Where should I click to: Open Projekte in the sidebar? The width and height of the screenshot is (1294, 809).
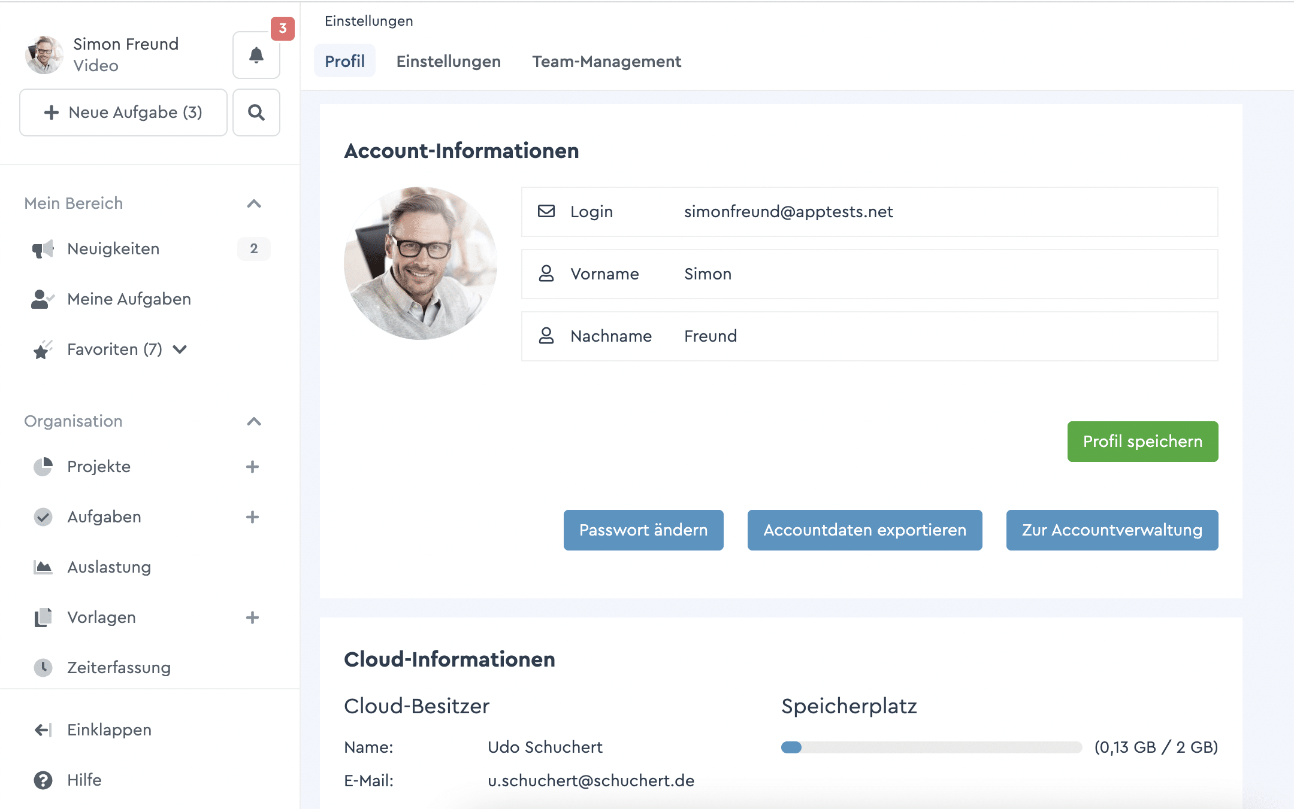point(99,467)
